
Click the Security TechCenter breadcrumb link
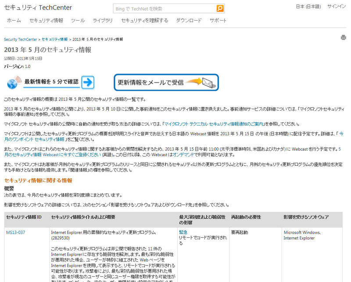[x=21, y=39]
